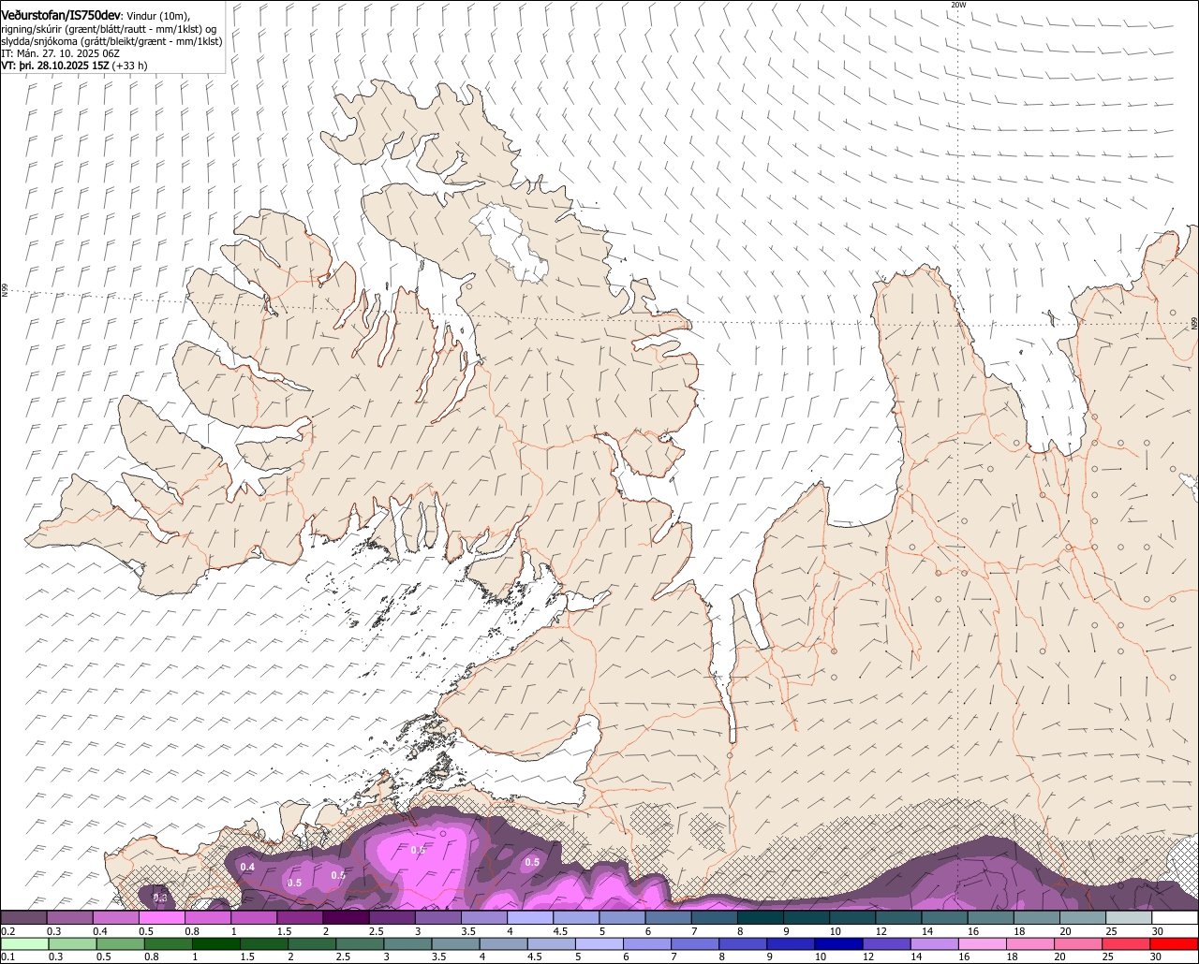
Task: Click the 'IT: Mán. 27. 10. 2025 06Z' line
Action: [x=60, y=53]
